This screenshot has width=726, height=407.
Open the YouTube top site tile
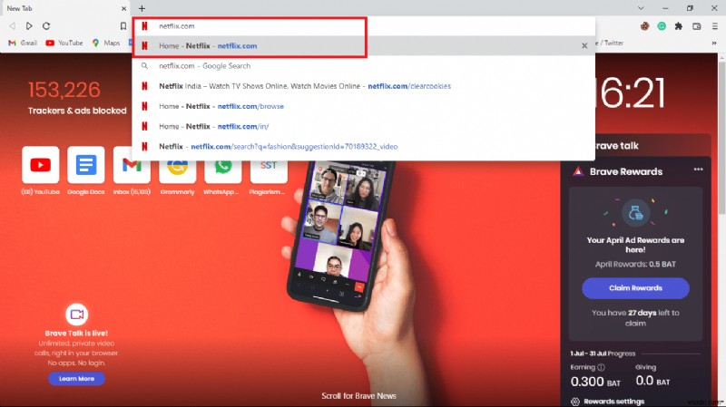point(40,165)
